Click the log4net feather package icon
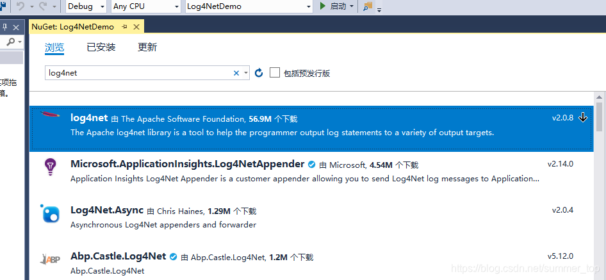The image size is (606, 280). point(50,114)
